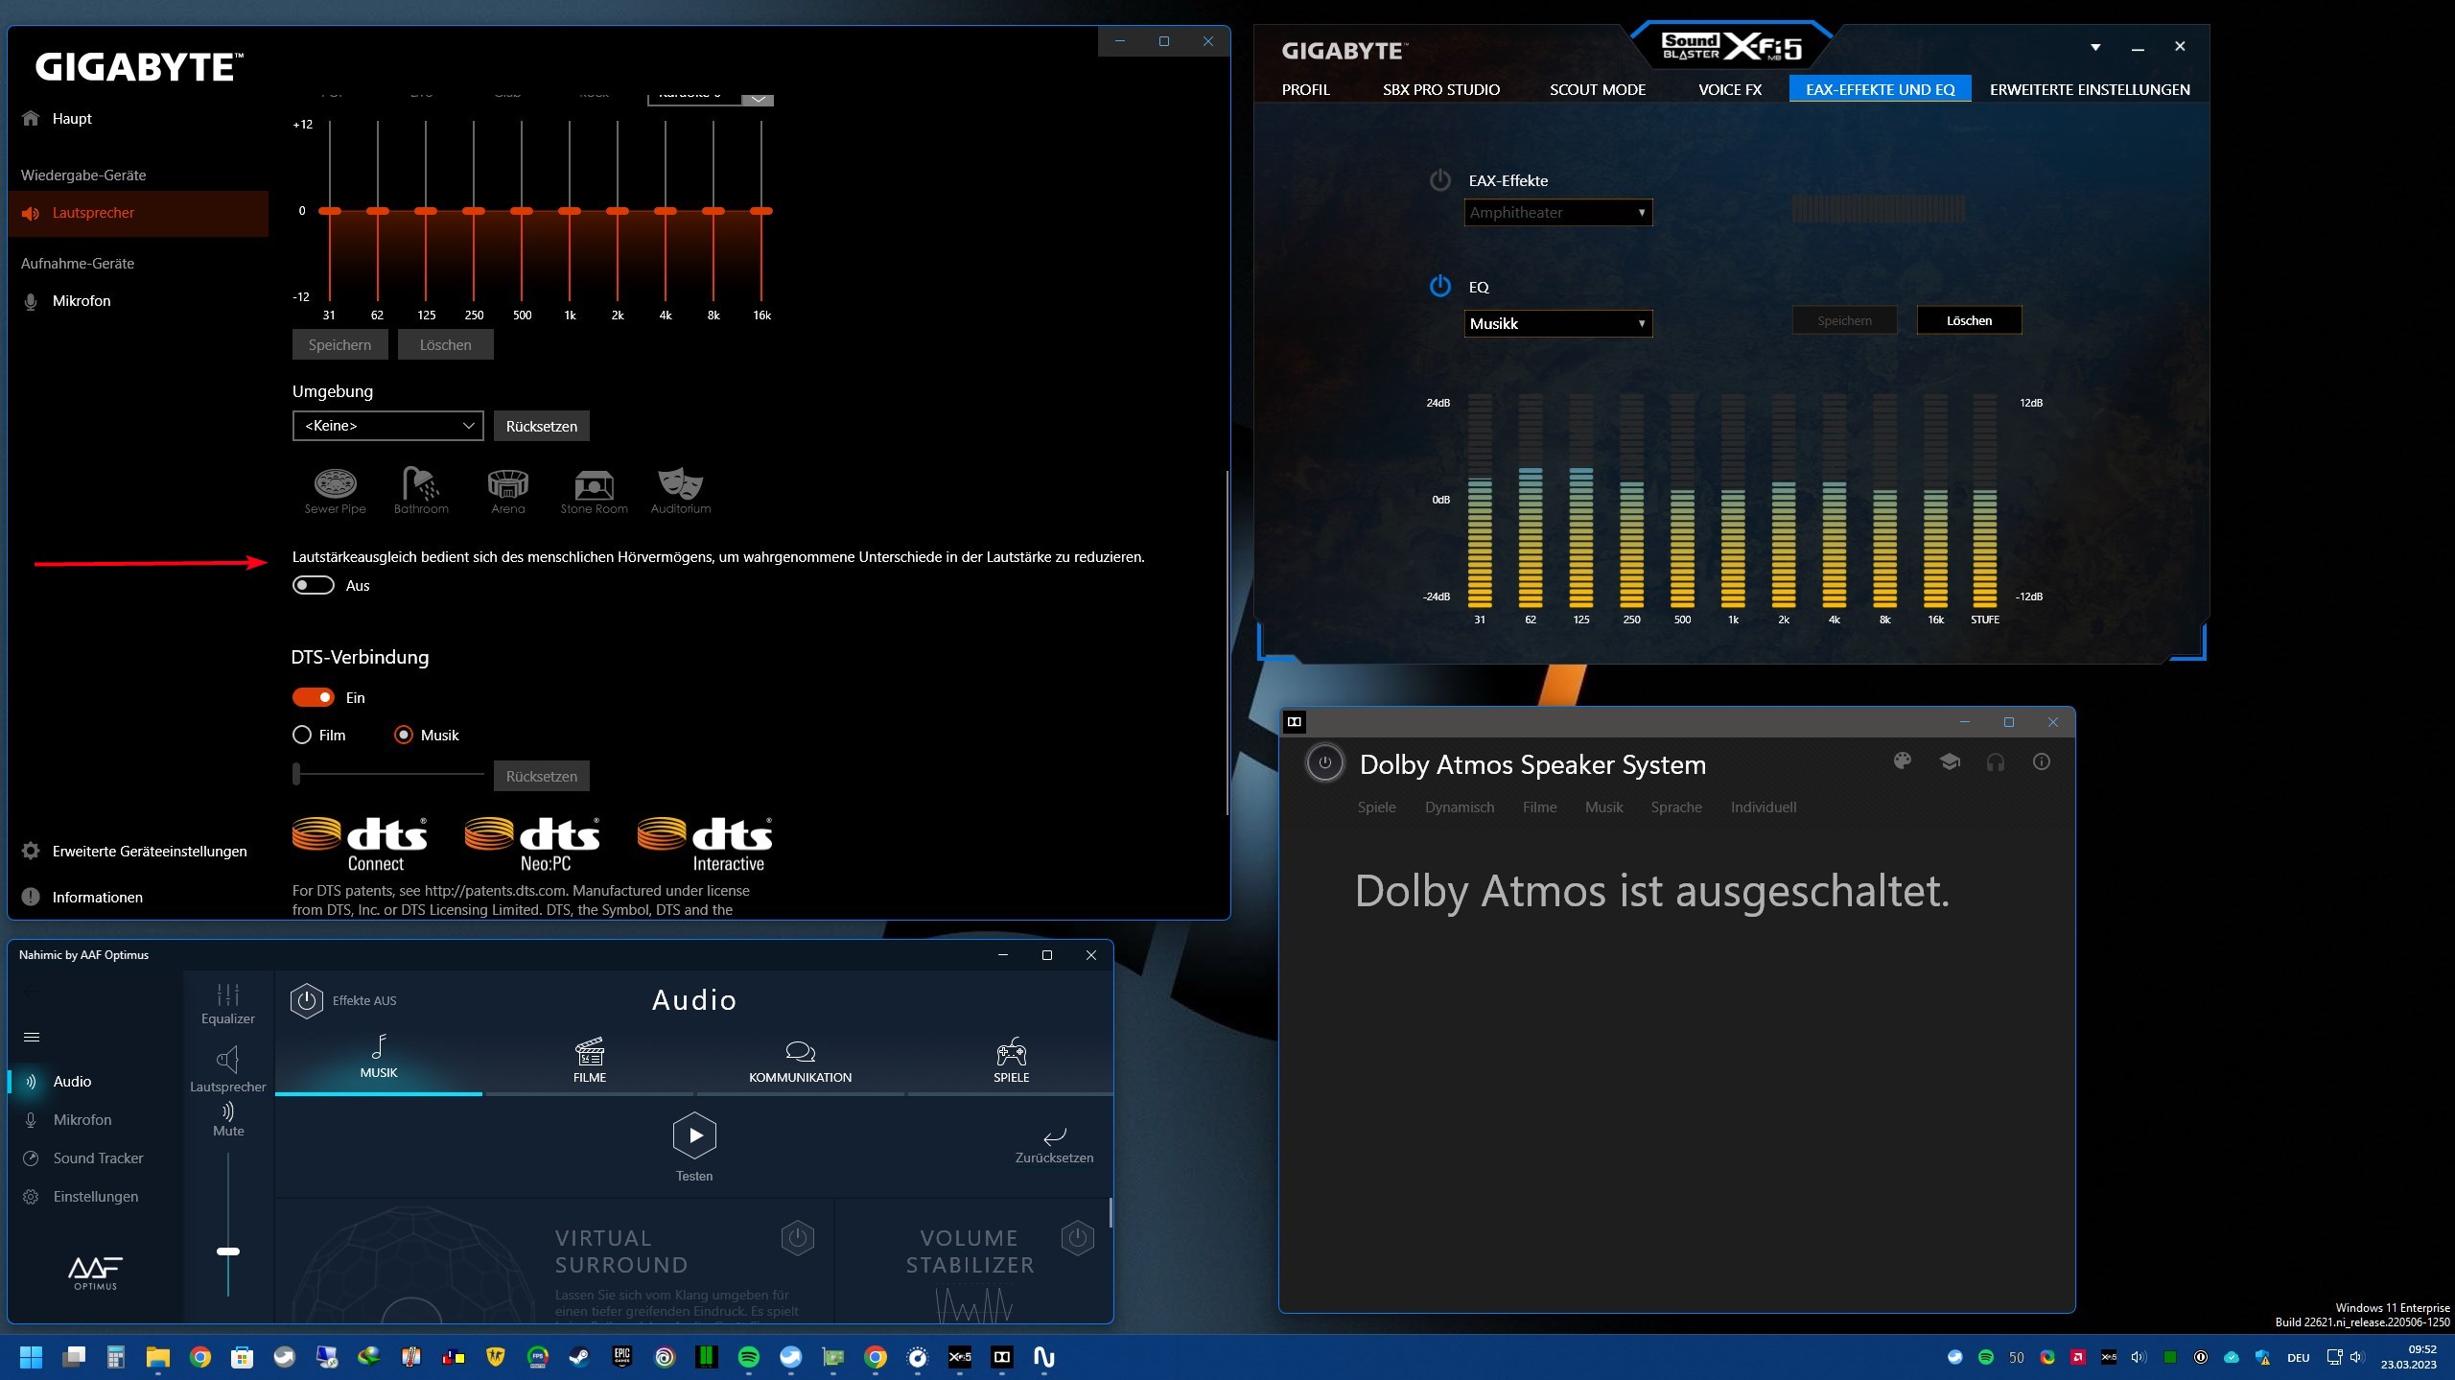This screenshot has width=2455, height=1380.
Task: Click the Sound Blaster Löschen button
Action: pyautogui.click(x=1969, y=320)
